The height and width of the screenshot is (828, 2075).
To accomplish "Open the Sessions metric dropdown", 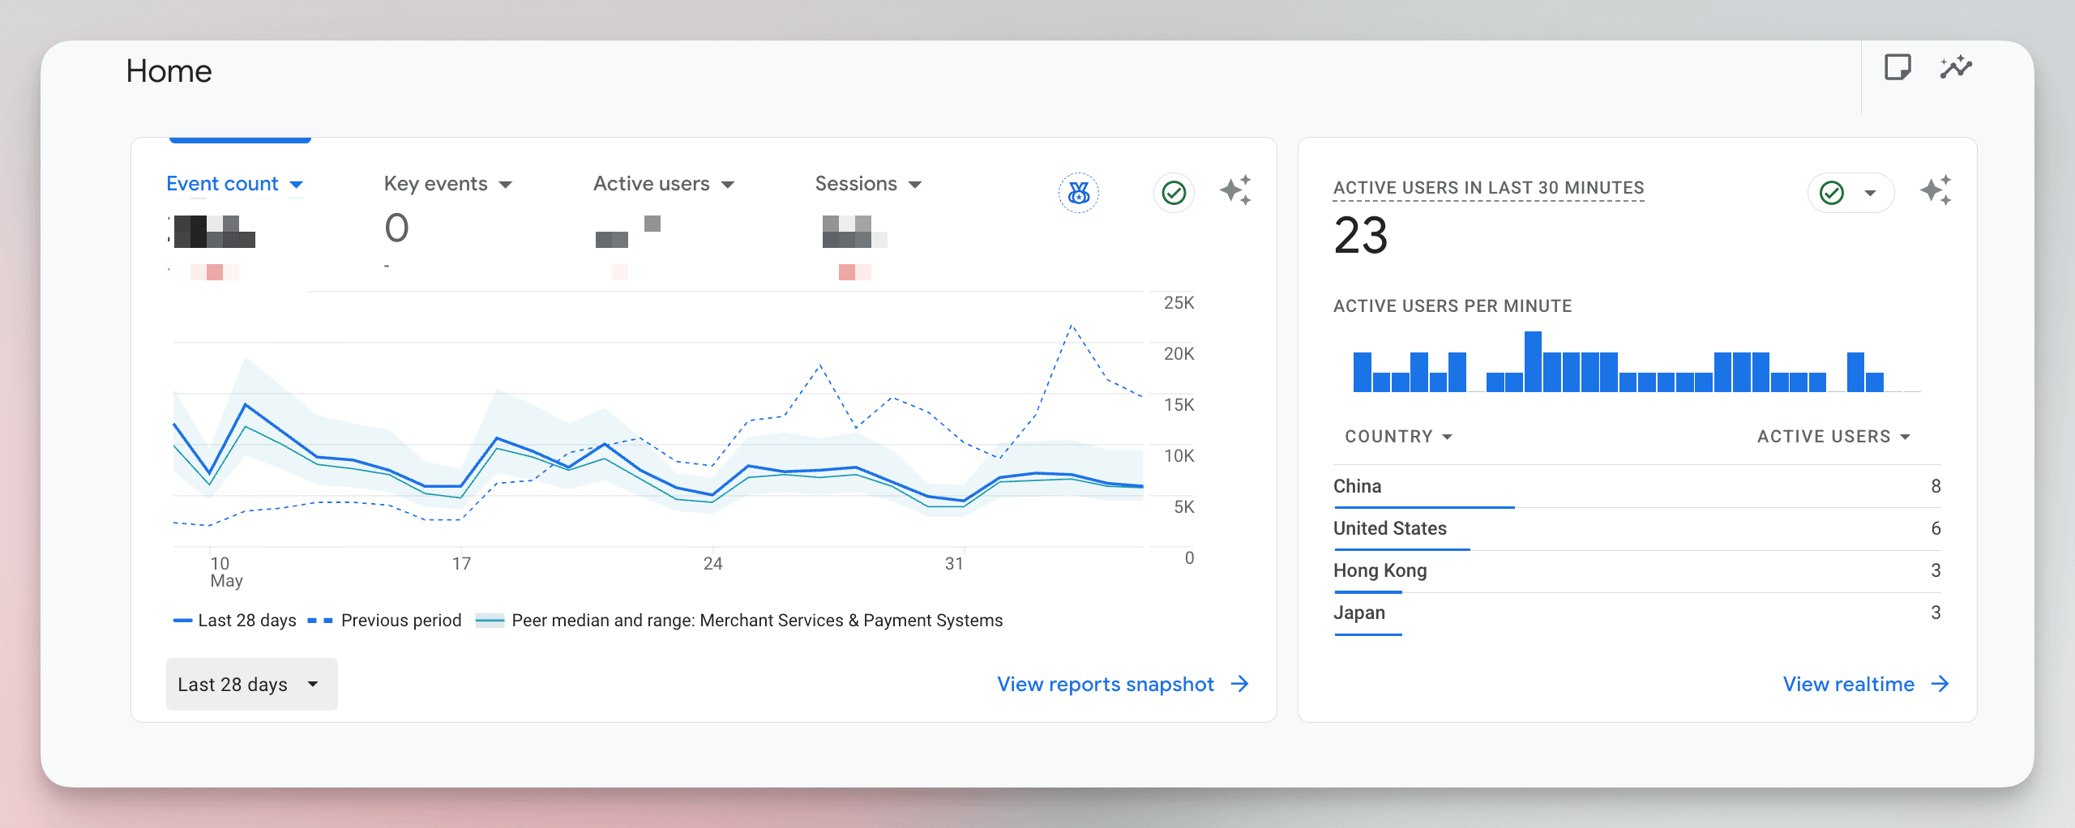I will coord(869,184).
